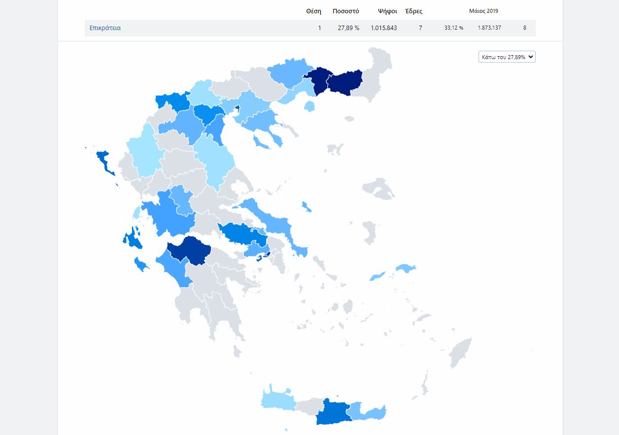Click the navy Rodopi region beside gray Evros
This screenshot has width=619, height=435.
pyautogui.click(x=345, y=82)
